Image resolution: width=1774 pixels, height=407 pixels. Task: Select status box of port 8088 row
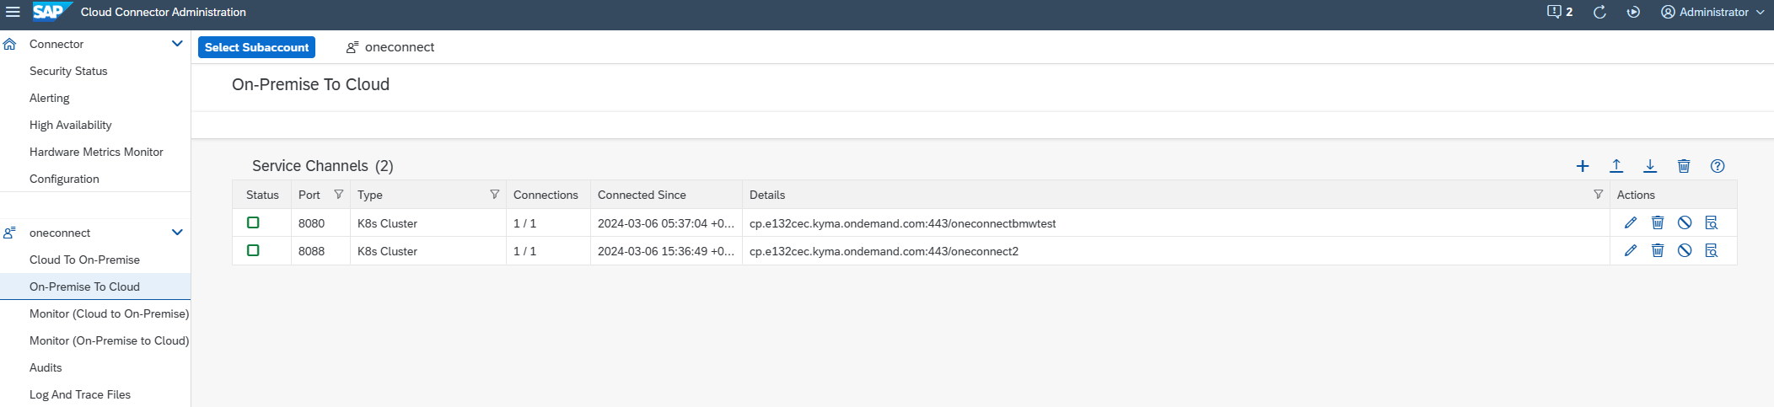pos(253,250)
